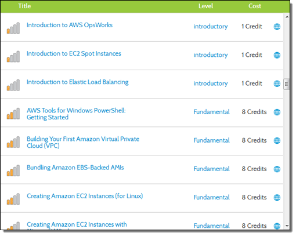Click globe icon for Windows PowerShell row
The image size is (296, 236).
(277, 112)
